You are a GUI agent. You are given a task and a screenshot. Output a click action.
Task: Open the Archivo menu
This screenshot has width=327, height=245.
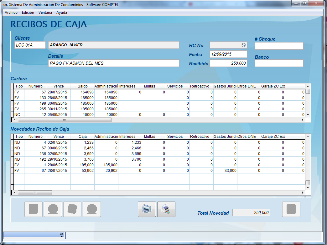11,12
